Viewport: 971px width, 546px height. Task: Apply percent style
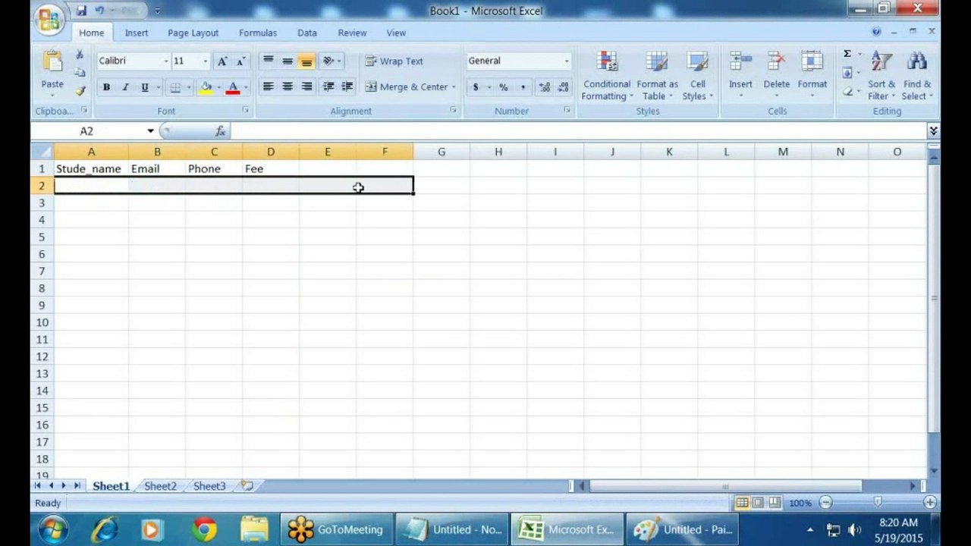tap(503, 87)
